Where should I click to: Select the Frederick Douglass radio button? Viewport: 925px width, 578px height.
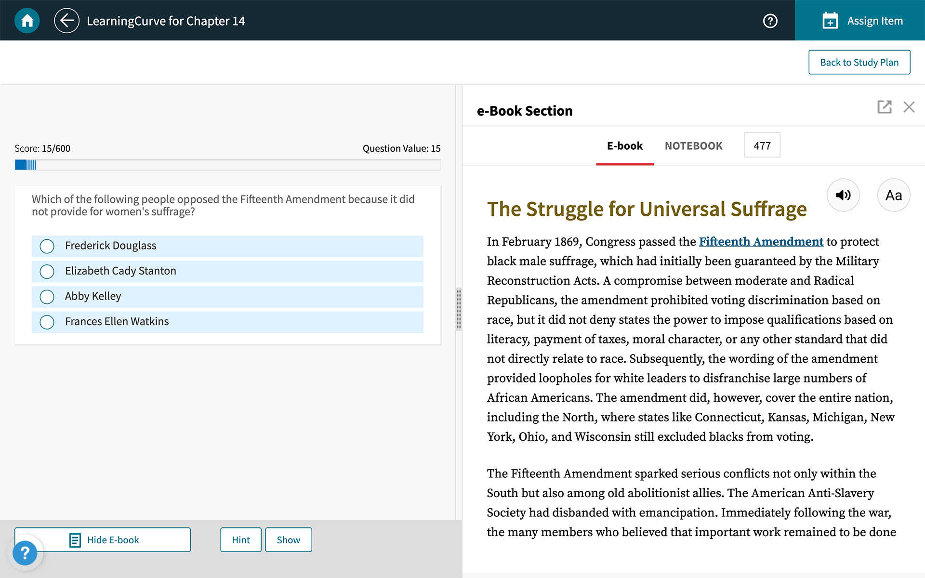tap(47, 245)
